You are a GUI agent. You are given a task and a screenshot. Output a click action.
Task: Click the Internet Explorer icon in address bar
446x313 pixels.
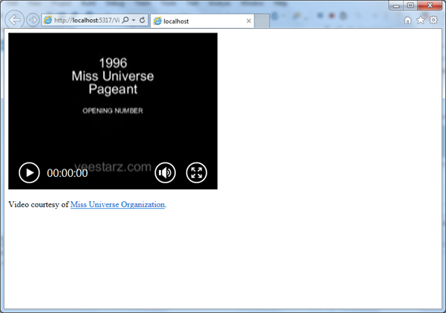tap(48, 20)
